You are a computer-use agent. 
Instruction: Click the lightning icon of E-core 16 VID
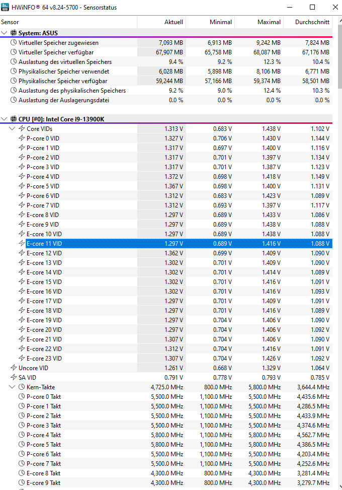(x=22, y=291)
